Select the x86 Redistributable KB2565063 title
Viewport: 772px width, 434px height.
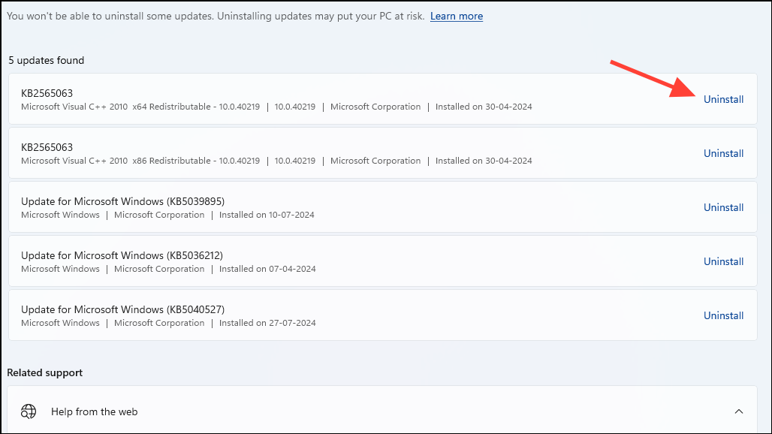(x=47, y=148)
